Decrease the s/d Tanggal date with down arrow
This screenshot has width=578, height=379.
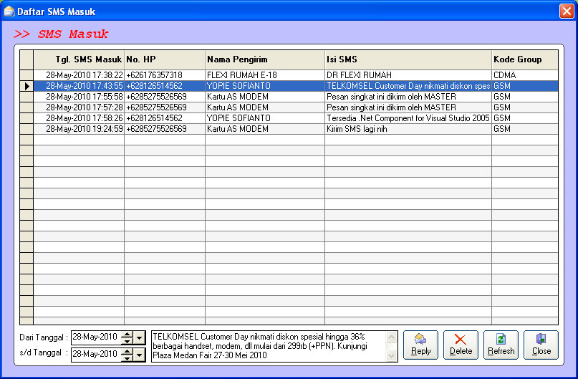[127, 357]
